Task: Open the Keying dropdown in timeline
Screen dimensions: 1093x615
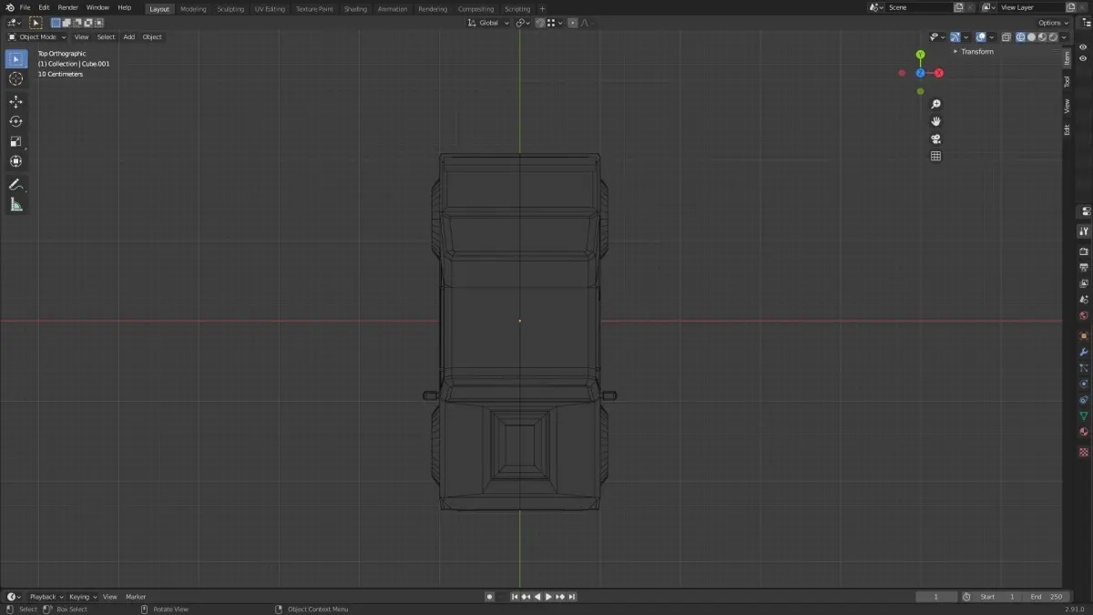Action: [82, 597]
